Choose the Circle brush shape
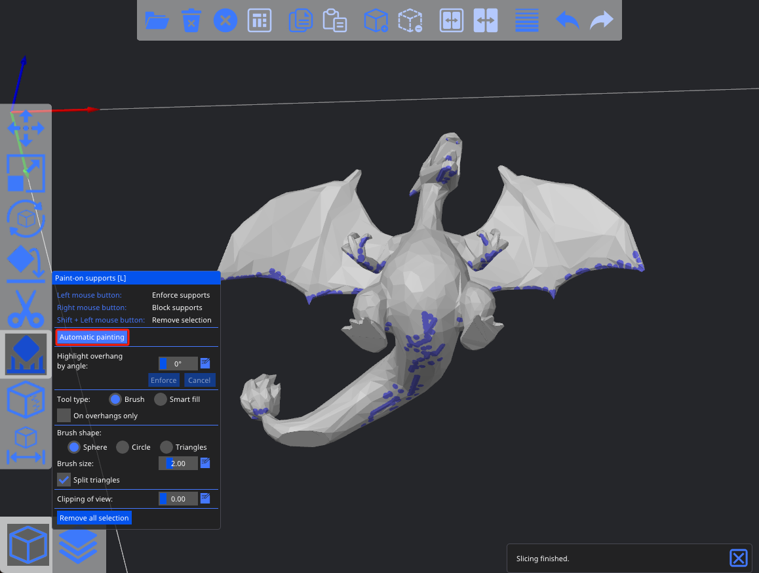The width and height of the screenshot is (759, 573). pyautogui.click(x=123, y=447)
